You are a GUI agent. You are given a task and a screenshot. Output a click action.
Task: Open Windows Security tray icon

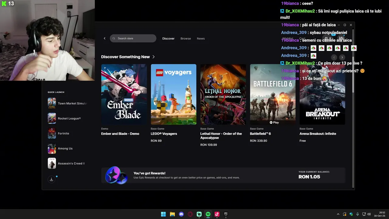[351, 214]
